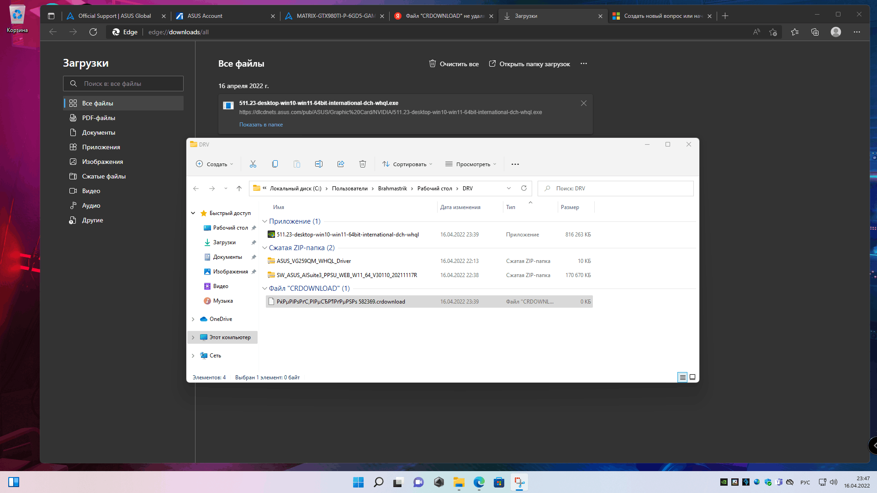This screenshot has height=493, width=877.
Task: Click the Поиск: DRV search box
Action: (616, 189)
